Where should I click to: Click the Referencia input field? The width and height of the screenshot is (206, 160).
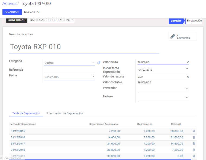[69, 70]
